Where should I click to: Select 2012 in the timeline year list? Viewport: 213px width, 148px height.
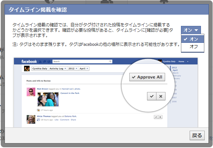(x=174, y=68)
